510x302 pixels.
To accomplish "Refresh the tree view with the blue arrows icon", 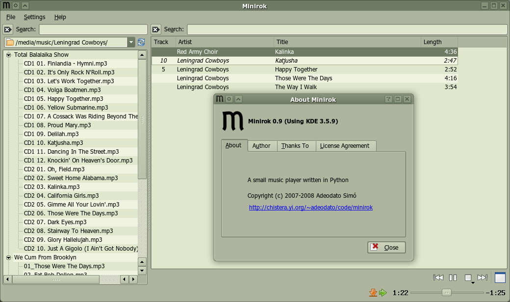I will [x=141, y=42].
